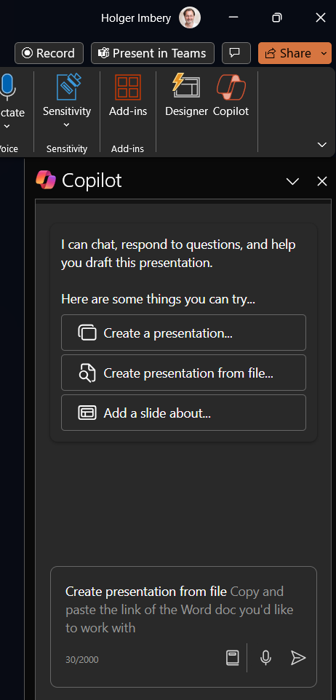Pick the 'Add a slide about...' suggestion
Image resolution: width=336 pixels, height=700 pixels.
[183, 413]
